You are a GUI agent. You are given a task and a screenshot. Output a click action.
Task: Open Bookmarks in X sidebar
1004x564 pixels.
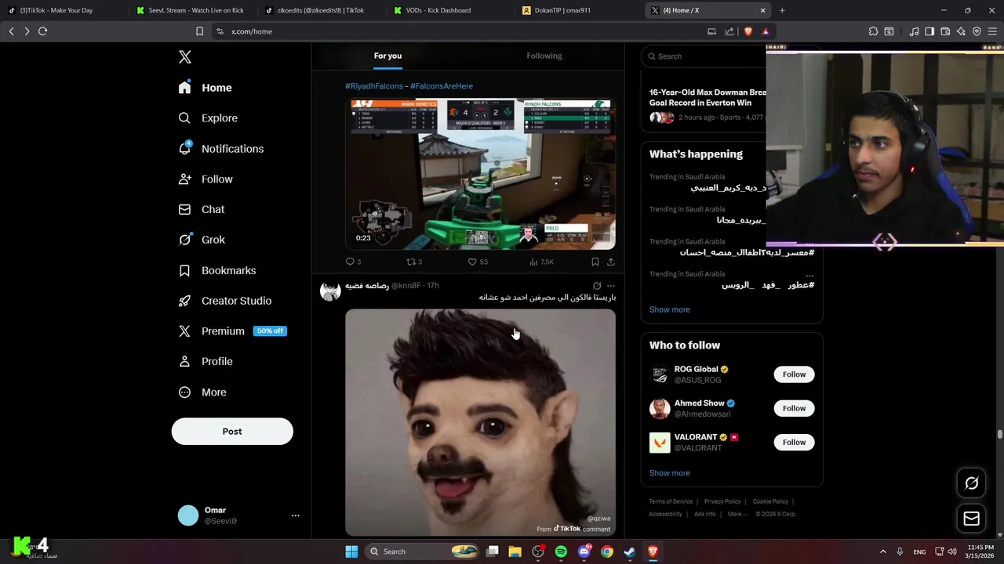tap(216, 270)
